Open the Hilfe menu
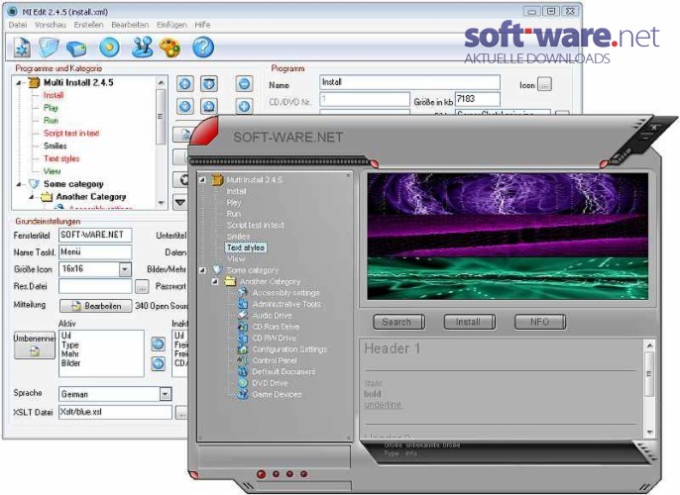This screenshot has height=495, width=680. [202, 25]
